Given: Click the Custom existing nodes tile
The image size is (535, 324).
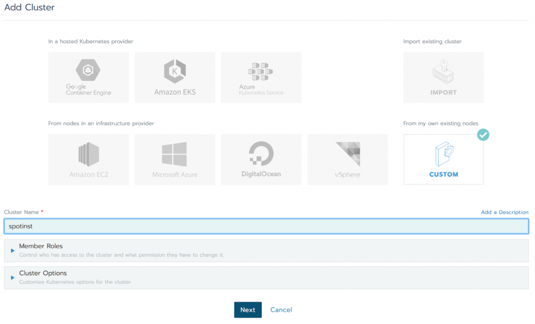Looking at the screenshot, I should pos(443,159).
